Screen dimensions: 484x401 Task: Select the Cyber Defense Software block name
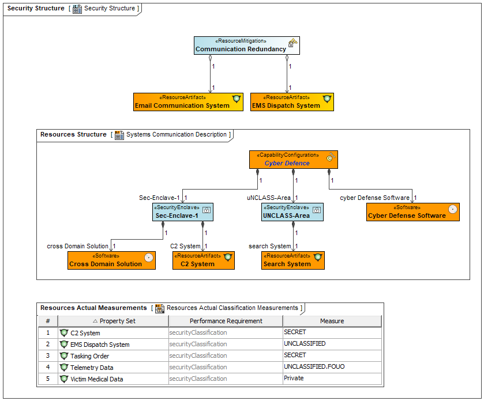click(x=407, y=215)
